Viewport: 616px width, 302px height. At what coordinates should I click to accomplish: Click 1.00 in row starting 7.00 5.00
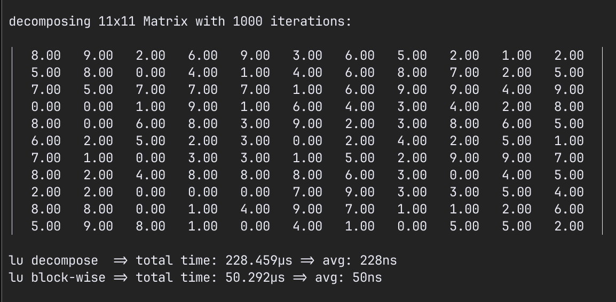click(307, 90)
